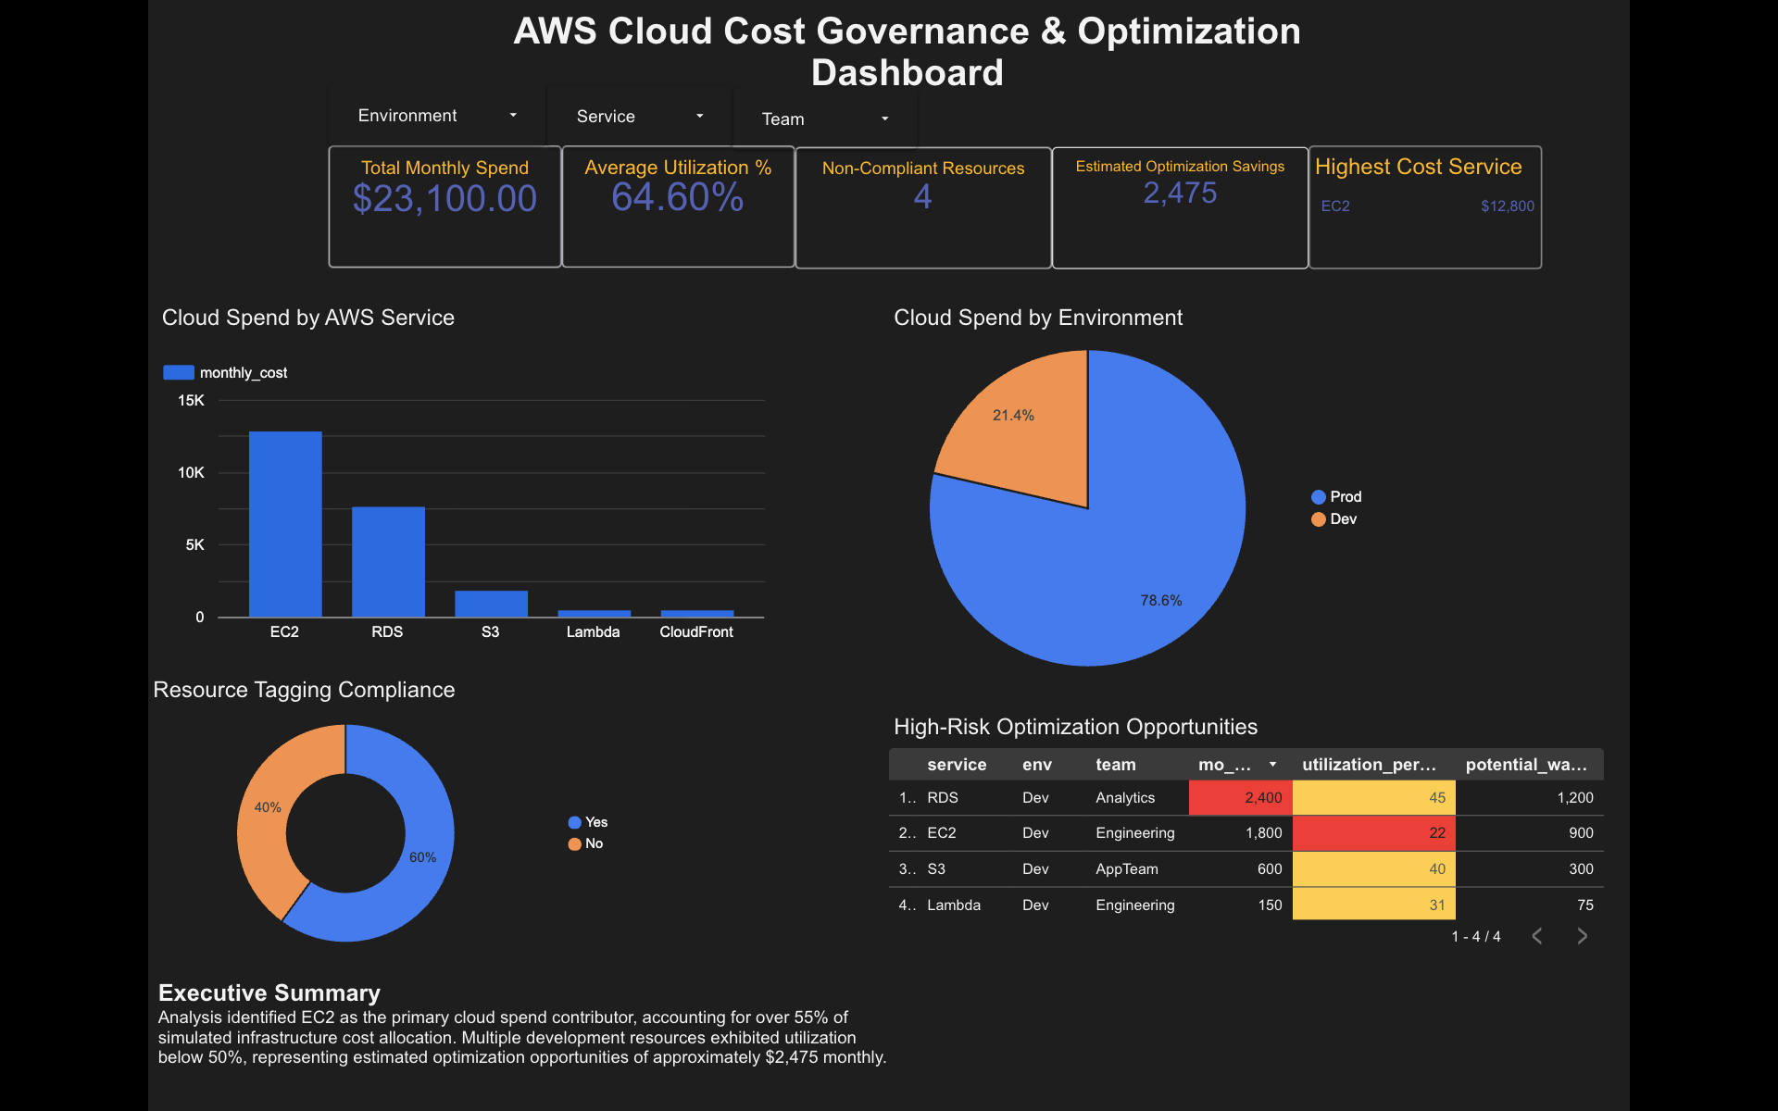Click the CloudFront bar in spend chart

(x=696, y=614)
